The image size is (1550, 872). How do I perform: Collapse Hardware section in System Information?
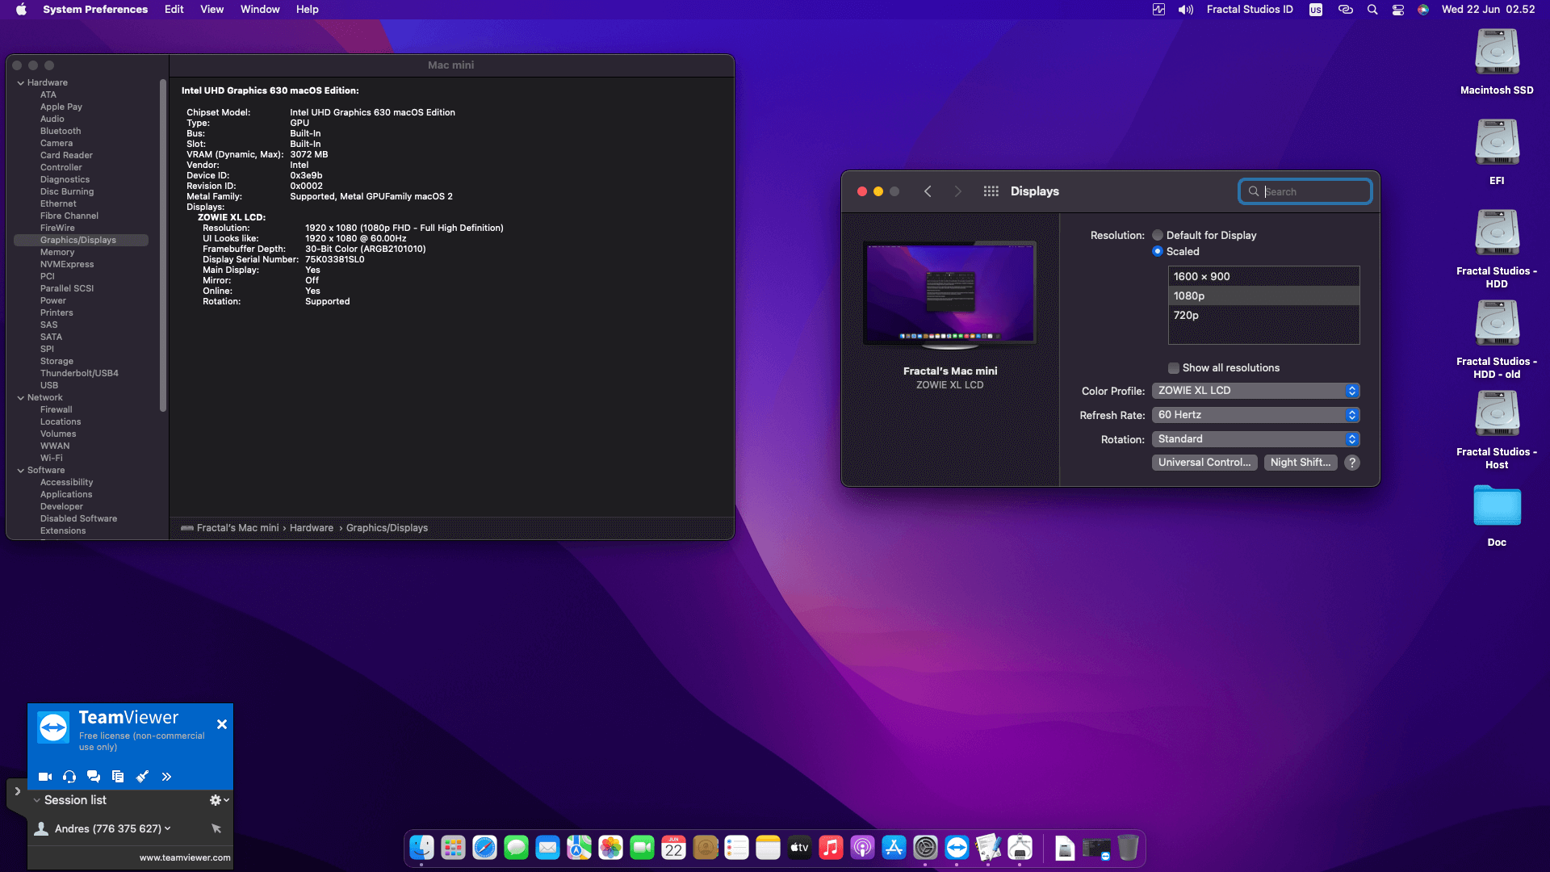click(x=20, y=83)
